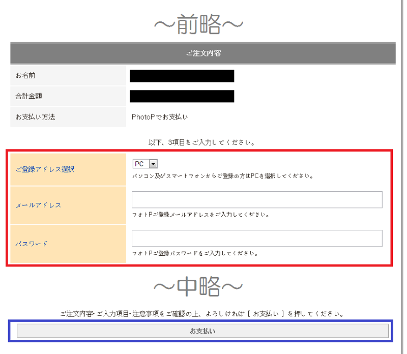Select the PhotoPでお支払い payment method text
Screen dimensions: 407x354
(x=160, y=117)
